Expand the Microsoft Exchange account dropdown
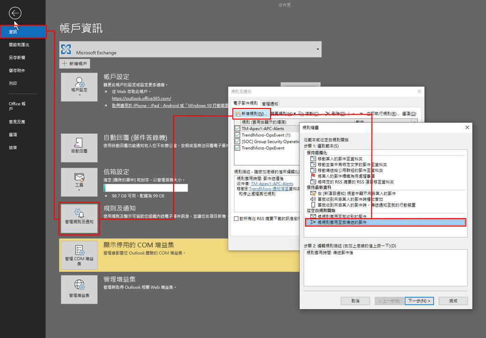 (x=318, y=49)
